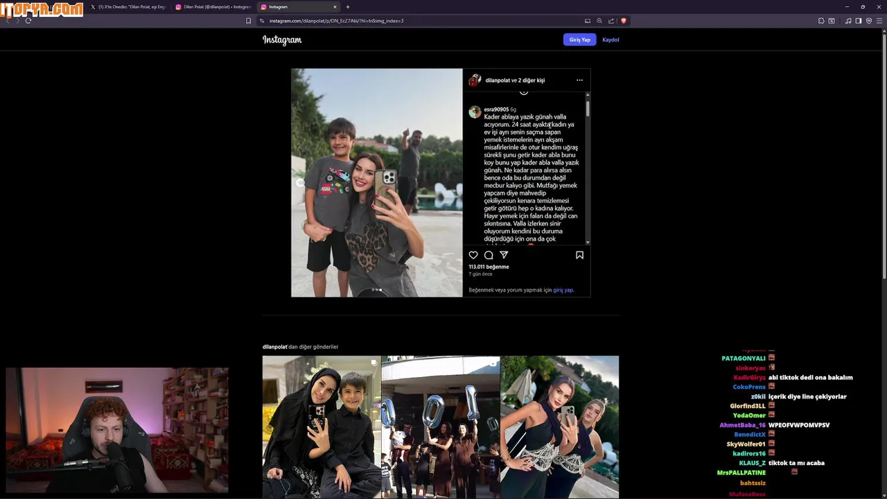Open the balloon group post thumbnail

(441, 427)
